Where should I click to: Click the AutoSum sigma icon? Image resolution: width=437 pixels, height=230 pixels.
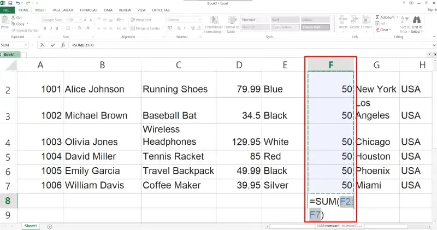pos(376,17)
